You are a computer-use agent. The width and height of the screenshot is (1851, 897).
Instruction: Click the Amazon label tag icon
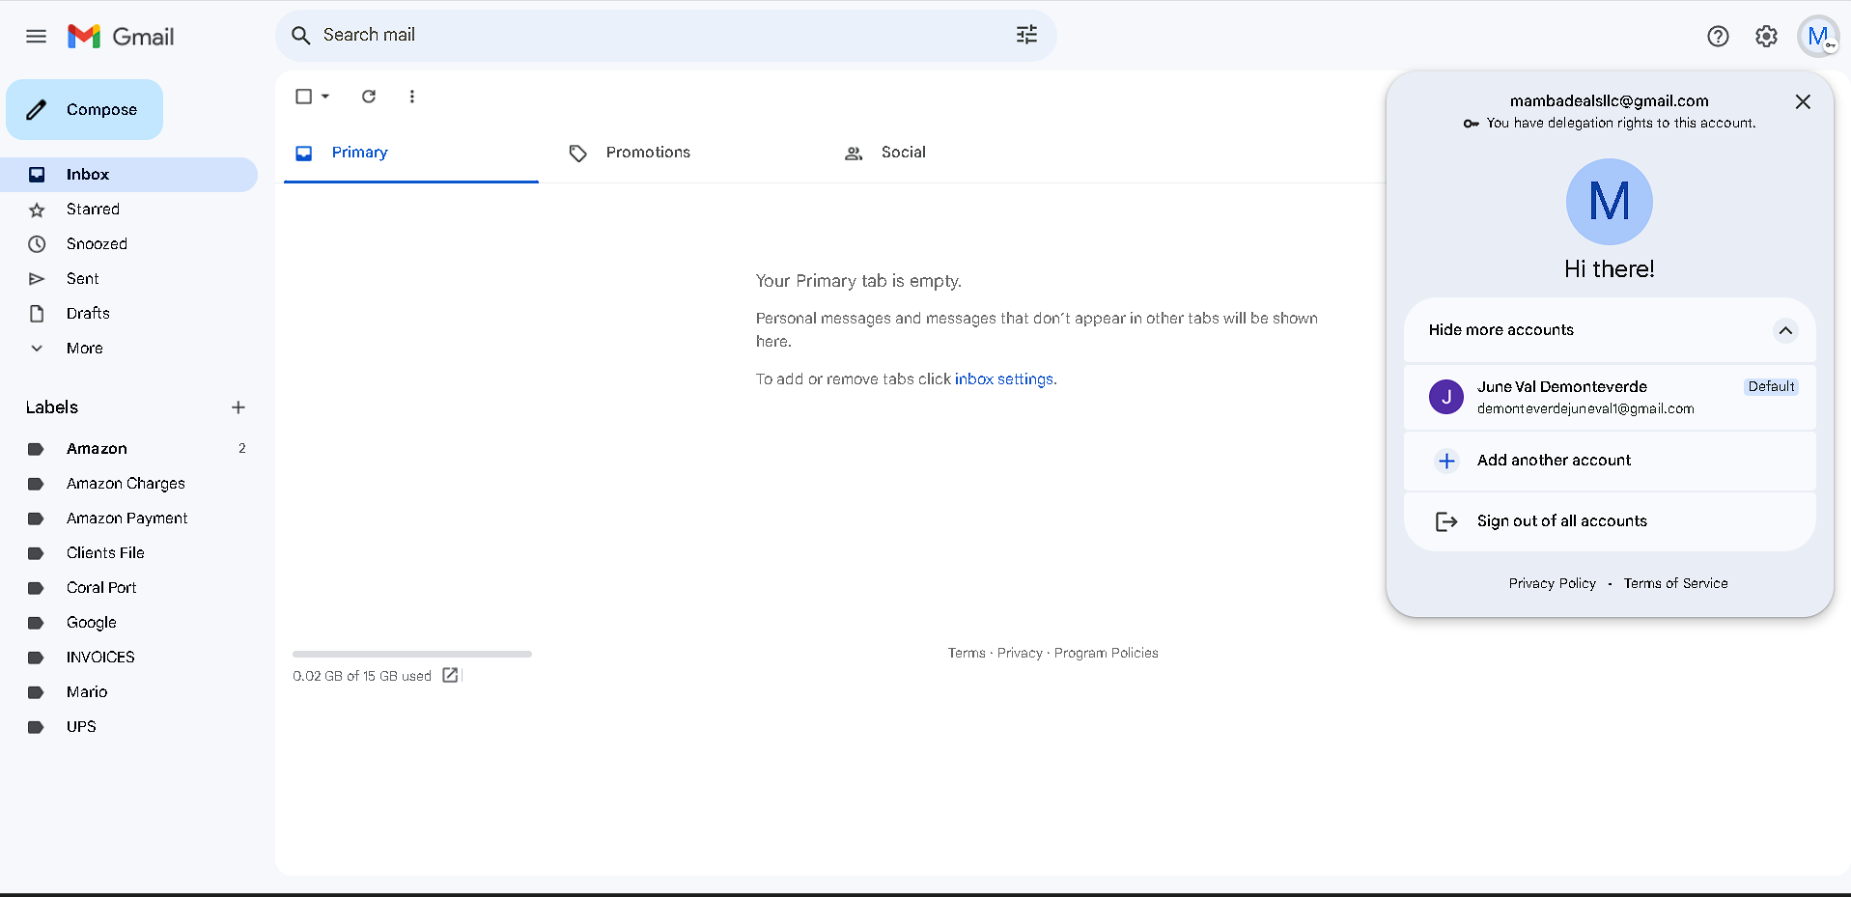pyautogui.click(x=36, y=449)
